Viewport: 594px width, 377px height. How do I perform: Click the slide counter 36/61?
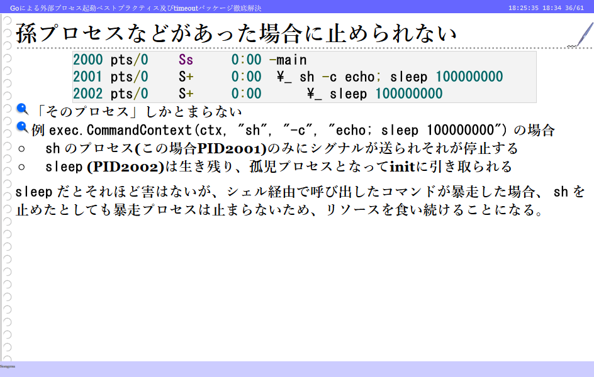tap(574, 8)
